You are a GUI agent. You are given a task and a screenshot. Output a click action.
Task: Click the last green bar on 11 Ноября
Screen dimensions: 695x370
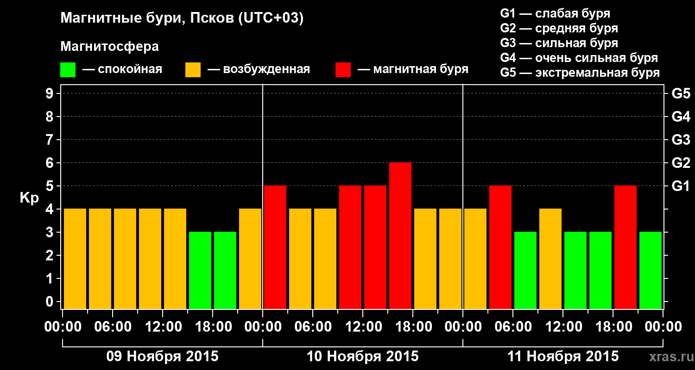click(651, 270)
